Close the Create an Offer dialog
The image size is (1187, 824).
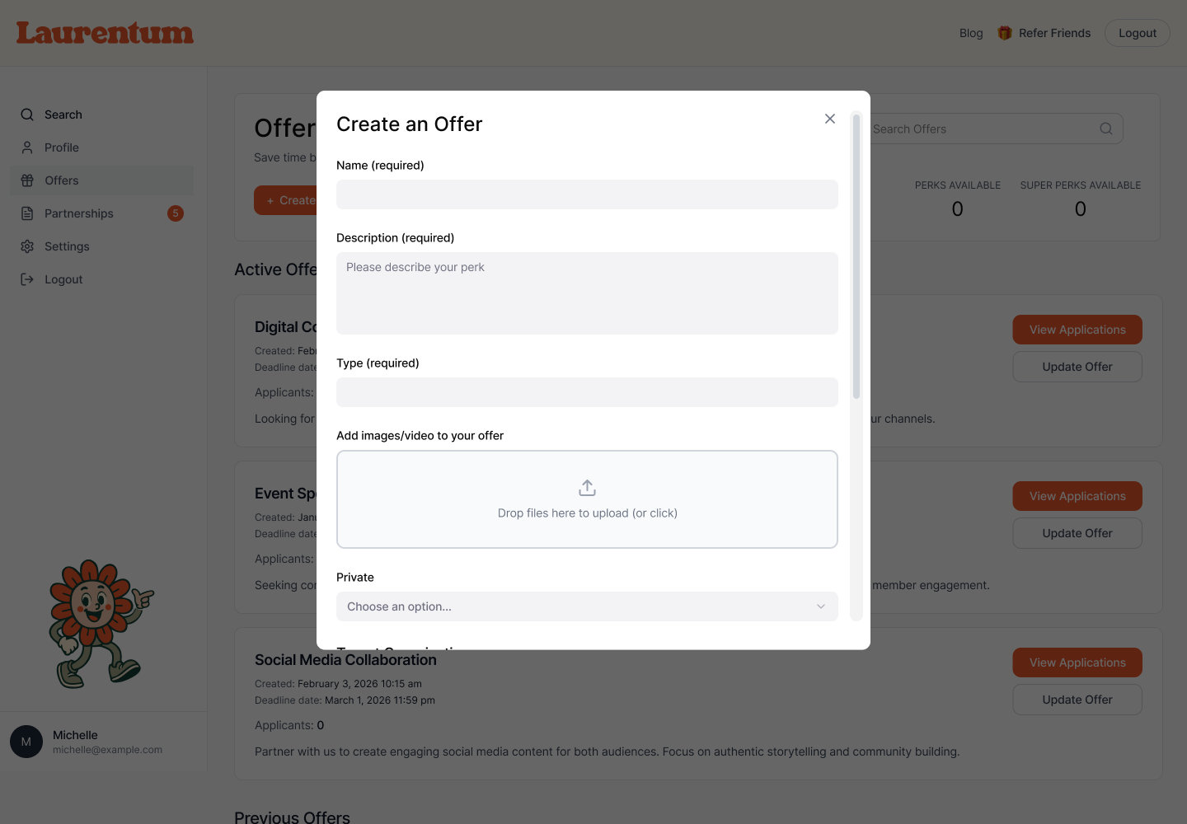tap(829, 119)
